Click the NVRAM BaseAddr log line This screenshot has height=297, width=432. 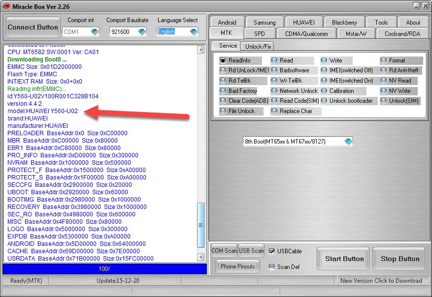click(x=69, y=163)
